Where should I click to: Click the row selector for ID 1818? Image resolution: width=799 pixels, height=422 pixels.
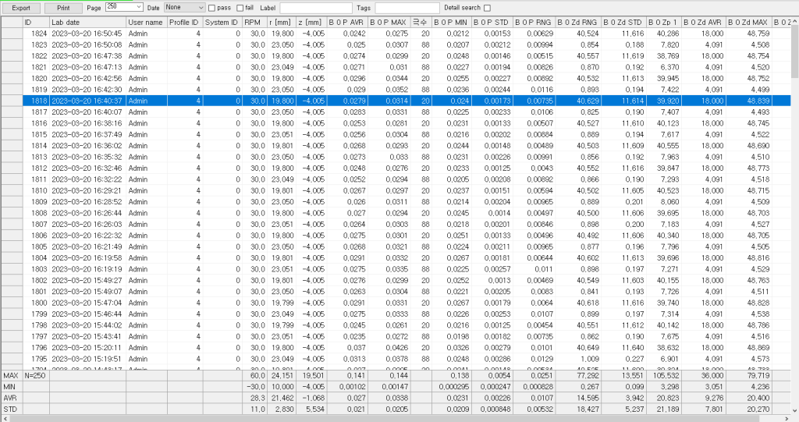coord(11,101)
